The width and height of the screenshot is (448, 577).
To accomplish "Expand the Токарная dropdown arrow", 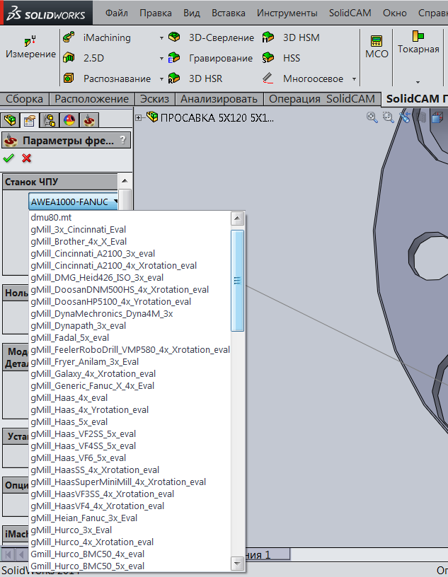I will click(x=418, y=82).
